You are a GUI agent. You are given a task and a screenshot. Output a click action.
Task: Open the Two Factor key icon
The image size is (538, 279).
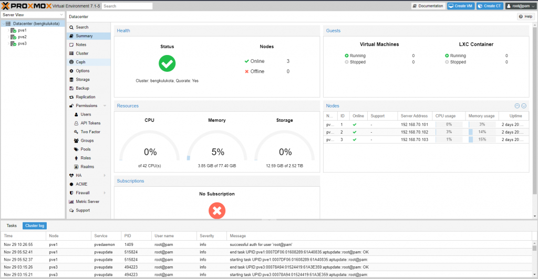tap(76, 132)
